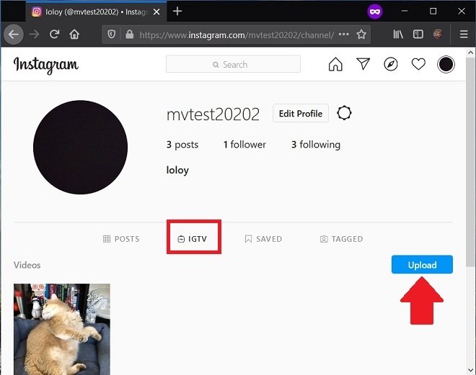Screen dimensions: 476x375
Task: Reload the Instagram page
Action: coord(54,35)
